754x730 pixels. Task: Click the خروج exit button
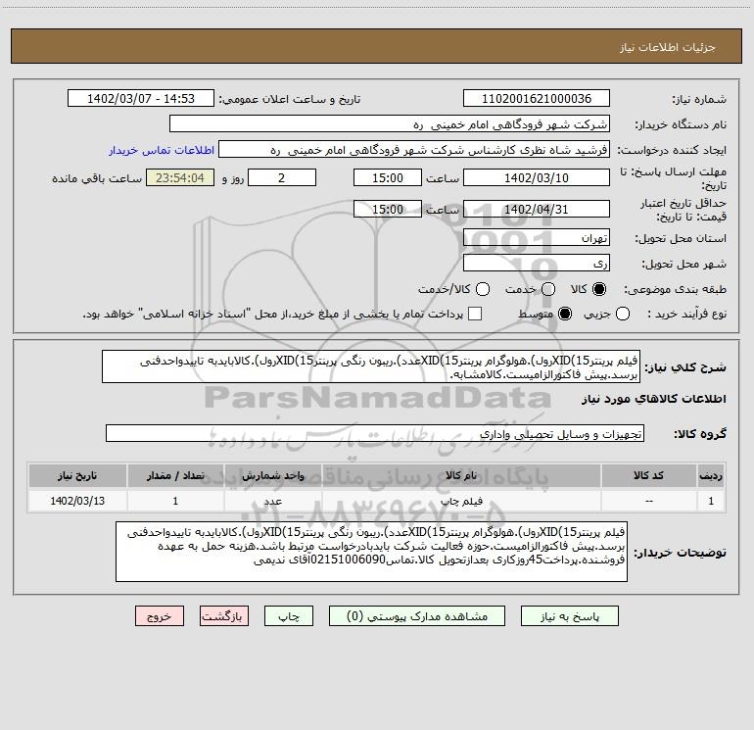point(160,616)
